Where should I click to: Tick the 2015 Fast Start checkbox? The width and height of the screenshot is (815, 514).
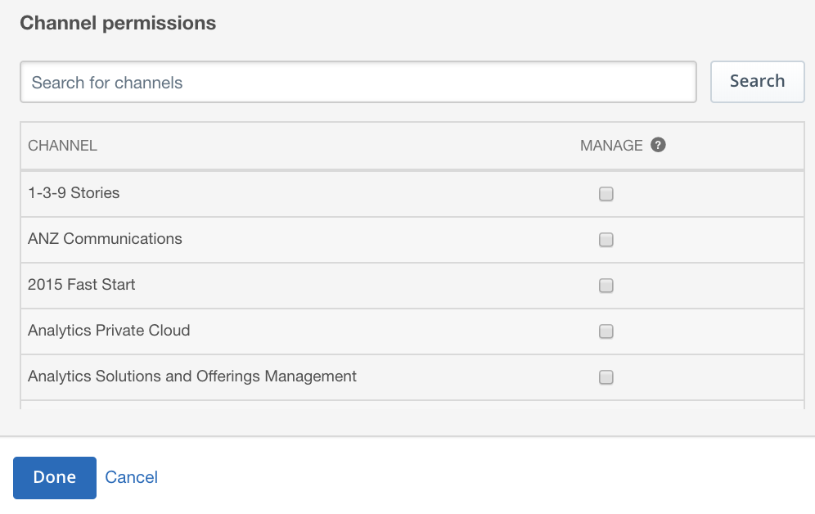point(606,286)
